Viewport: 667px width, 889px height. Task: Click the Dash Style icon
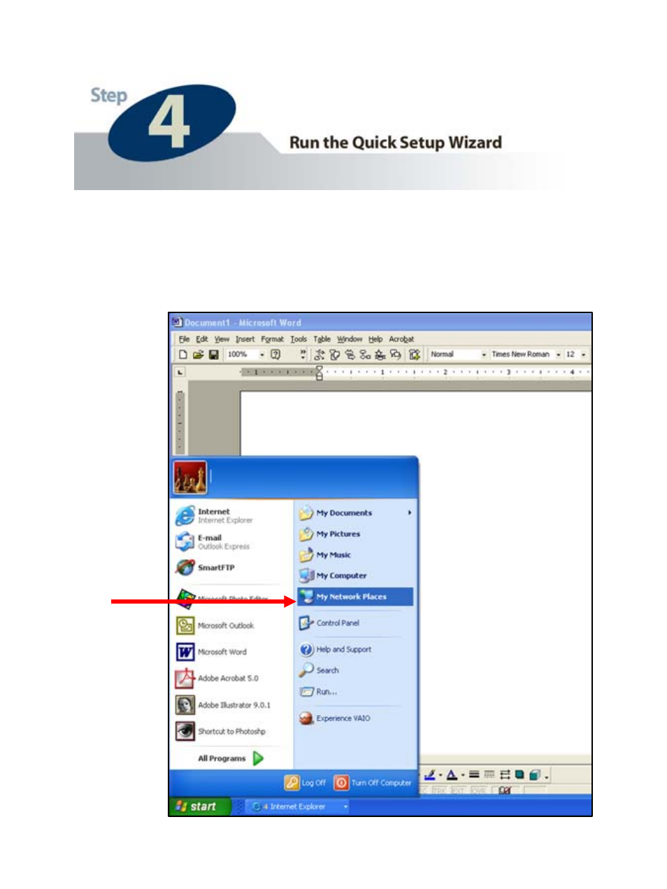[x=489, y=774]
